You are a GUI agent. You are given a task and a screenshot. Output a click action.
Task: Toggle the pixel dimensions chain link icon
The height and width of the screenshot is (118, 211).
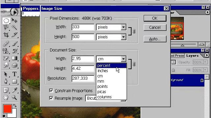coord(134,31)
